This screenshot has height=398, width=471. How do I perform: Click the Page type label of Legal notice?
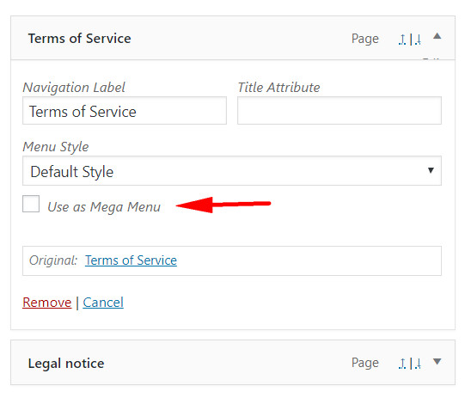(365, 363)
